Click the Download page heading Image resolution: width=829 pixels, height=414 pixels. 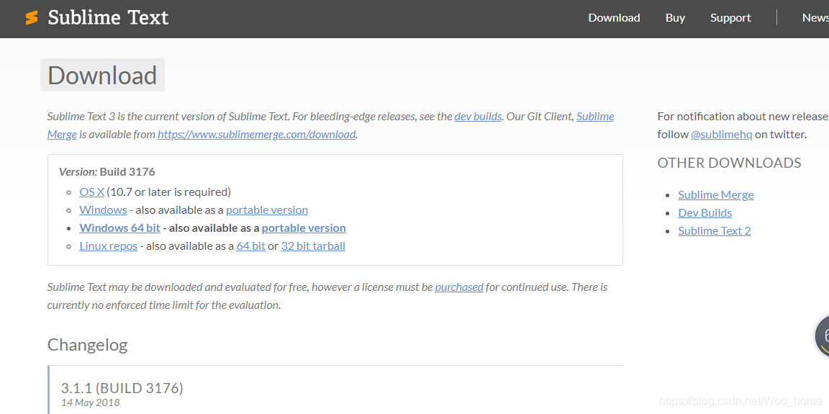coord(102,75)
